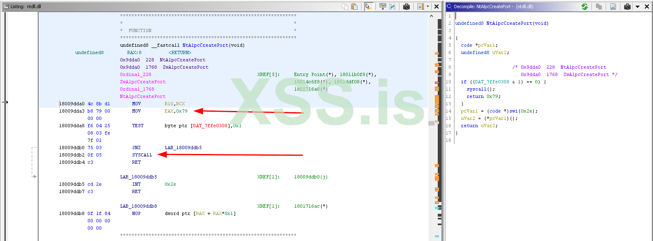
Task: Click the Listing: ntdll.dll title icon
Action: 6,6
